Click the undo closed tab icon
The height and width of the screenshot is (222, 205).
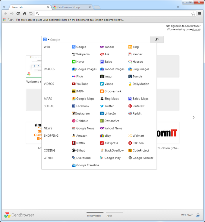click(31, 14)
